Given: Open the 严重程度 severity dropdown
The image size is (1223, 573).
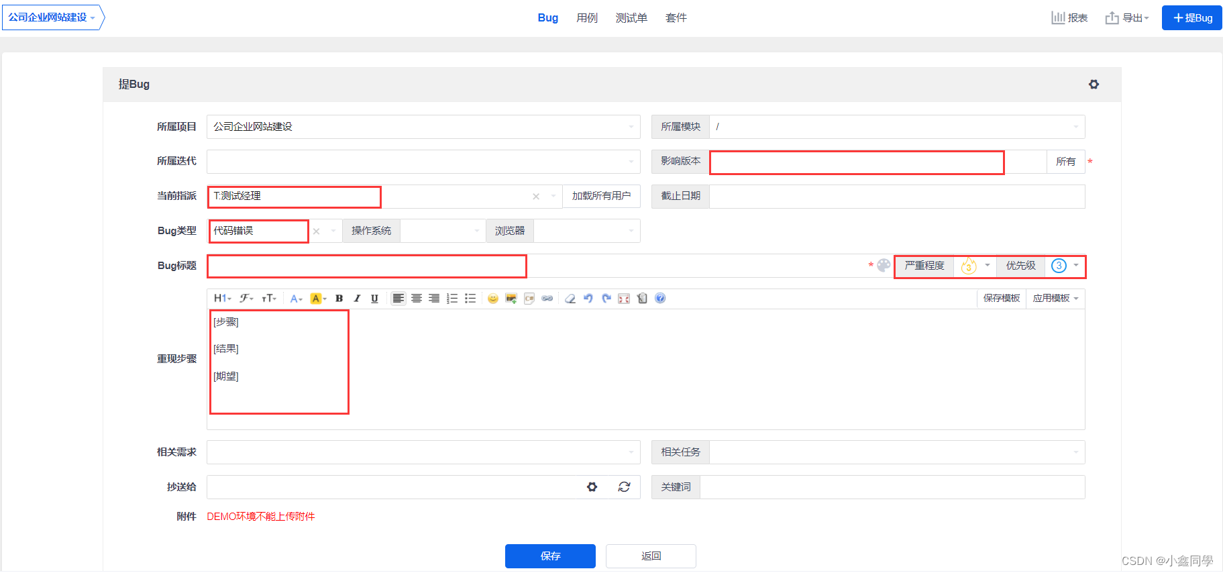Looking at the screenshot, I should (974, 266).
